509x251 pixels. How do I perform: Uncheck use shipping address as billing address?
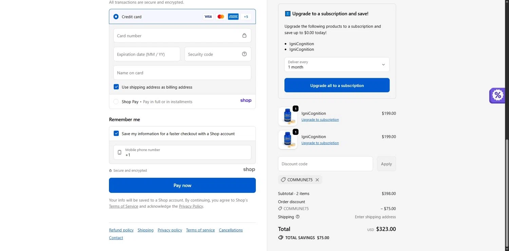coord(116,87)
